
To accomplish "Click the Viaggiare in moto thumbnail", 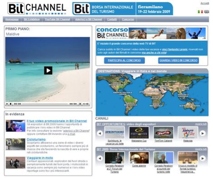I will click(15, 163).
